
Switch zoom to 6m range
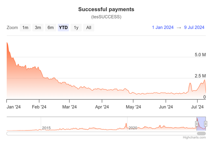[x=50, y=28]
